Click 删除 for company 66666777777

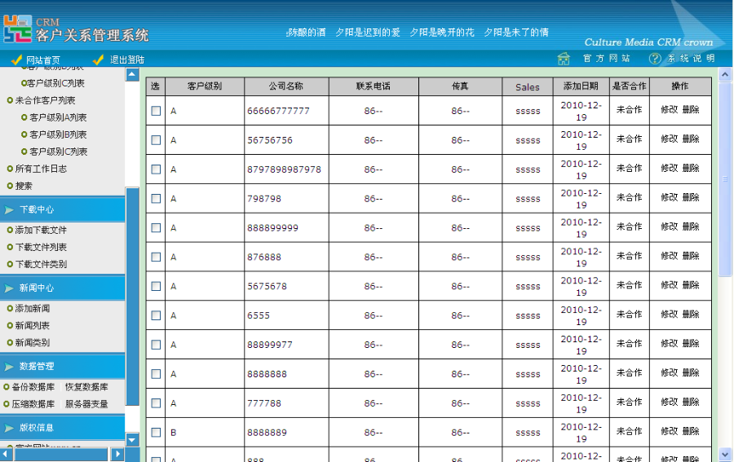pyautogui.click(x=691, y=110)
